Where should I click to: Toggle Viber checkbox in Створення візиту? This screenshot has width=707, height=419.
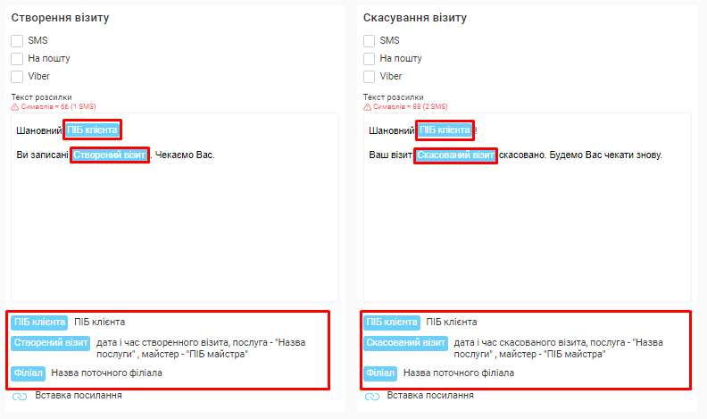click(17, 77)
